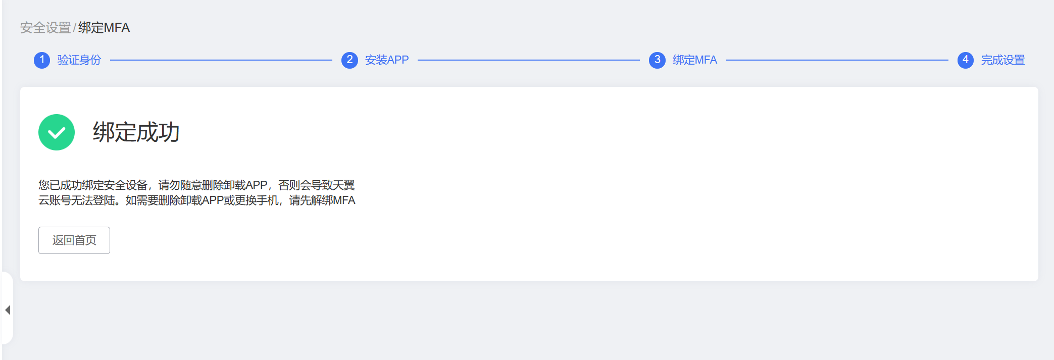Image resolution: width=1054 pixels, height=360 pixels.
Task: Click the step 4 number circle
Action: tap(965, 60)
